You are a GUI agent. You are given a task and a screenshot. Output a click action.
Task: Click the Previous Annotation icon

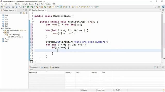[77, 7]
